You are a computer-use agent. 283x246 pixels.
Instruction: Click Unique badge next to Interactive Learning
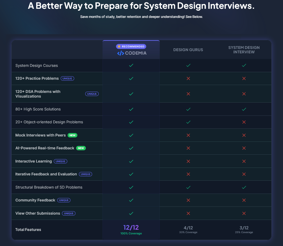[60, 161]
